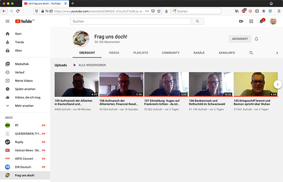Show next uploads with the carousel arrow
This screenshot has height=182, width=283.
(278, 84)
